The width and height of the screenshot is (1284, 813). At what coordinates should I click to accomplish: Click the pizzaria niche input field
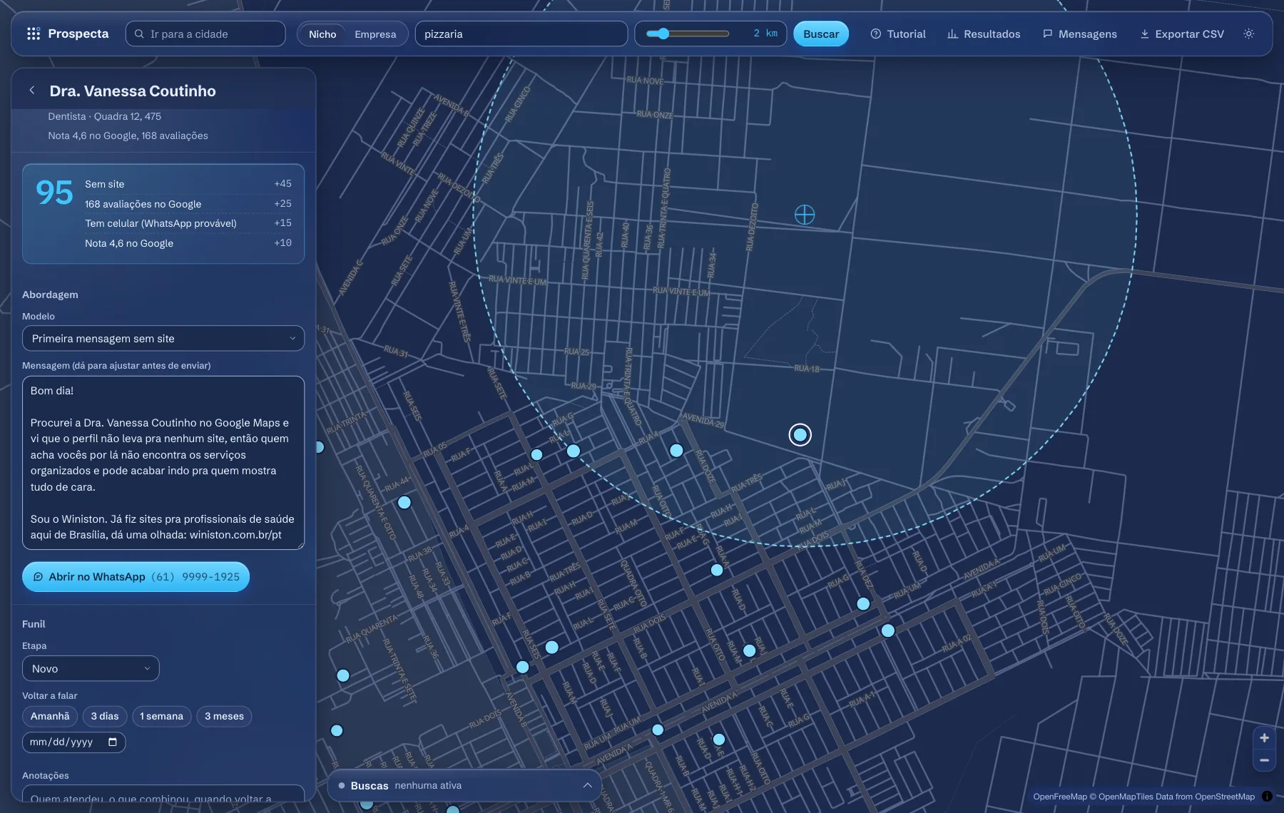point(521,34)
